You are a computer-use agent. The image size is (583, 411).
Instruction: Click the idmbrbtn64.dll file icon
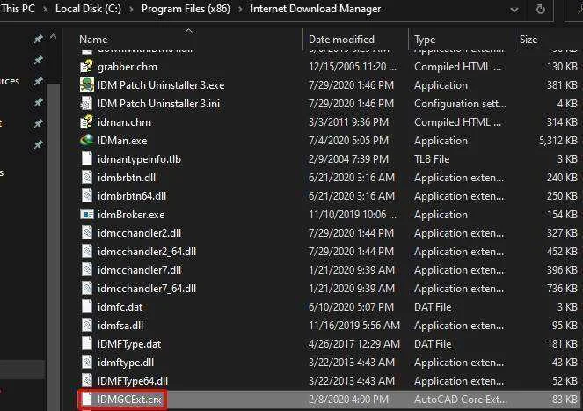point(87,196)
